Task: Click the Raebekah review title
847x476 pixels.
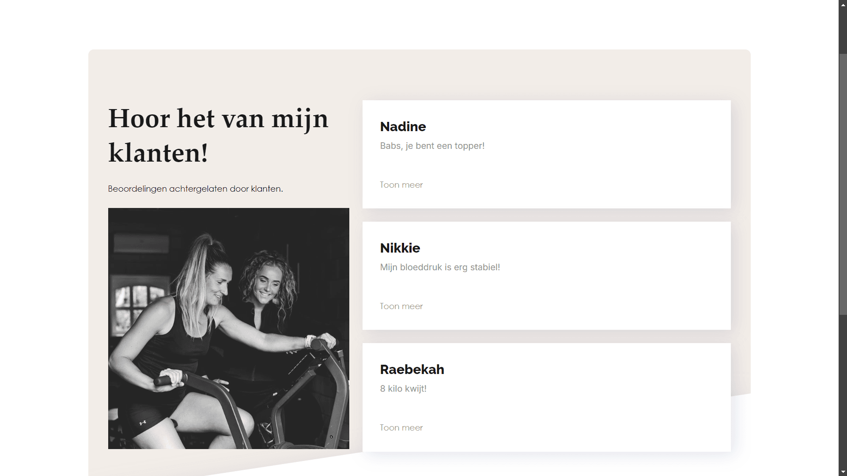Action: click(x=412, y=370)
